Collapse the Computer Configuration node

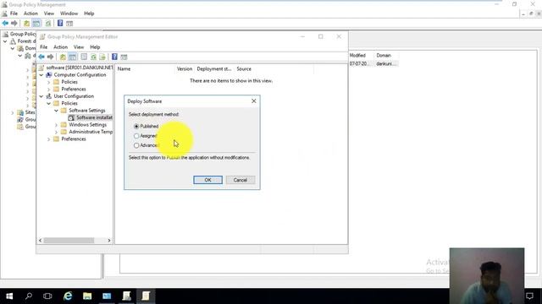(x=41, y=75)
